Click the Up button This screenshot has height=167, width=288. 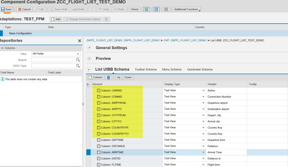pyautogui.click(x=119, y=77)
